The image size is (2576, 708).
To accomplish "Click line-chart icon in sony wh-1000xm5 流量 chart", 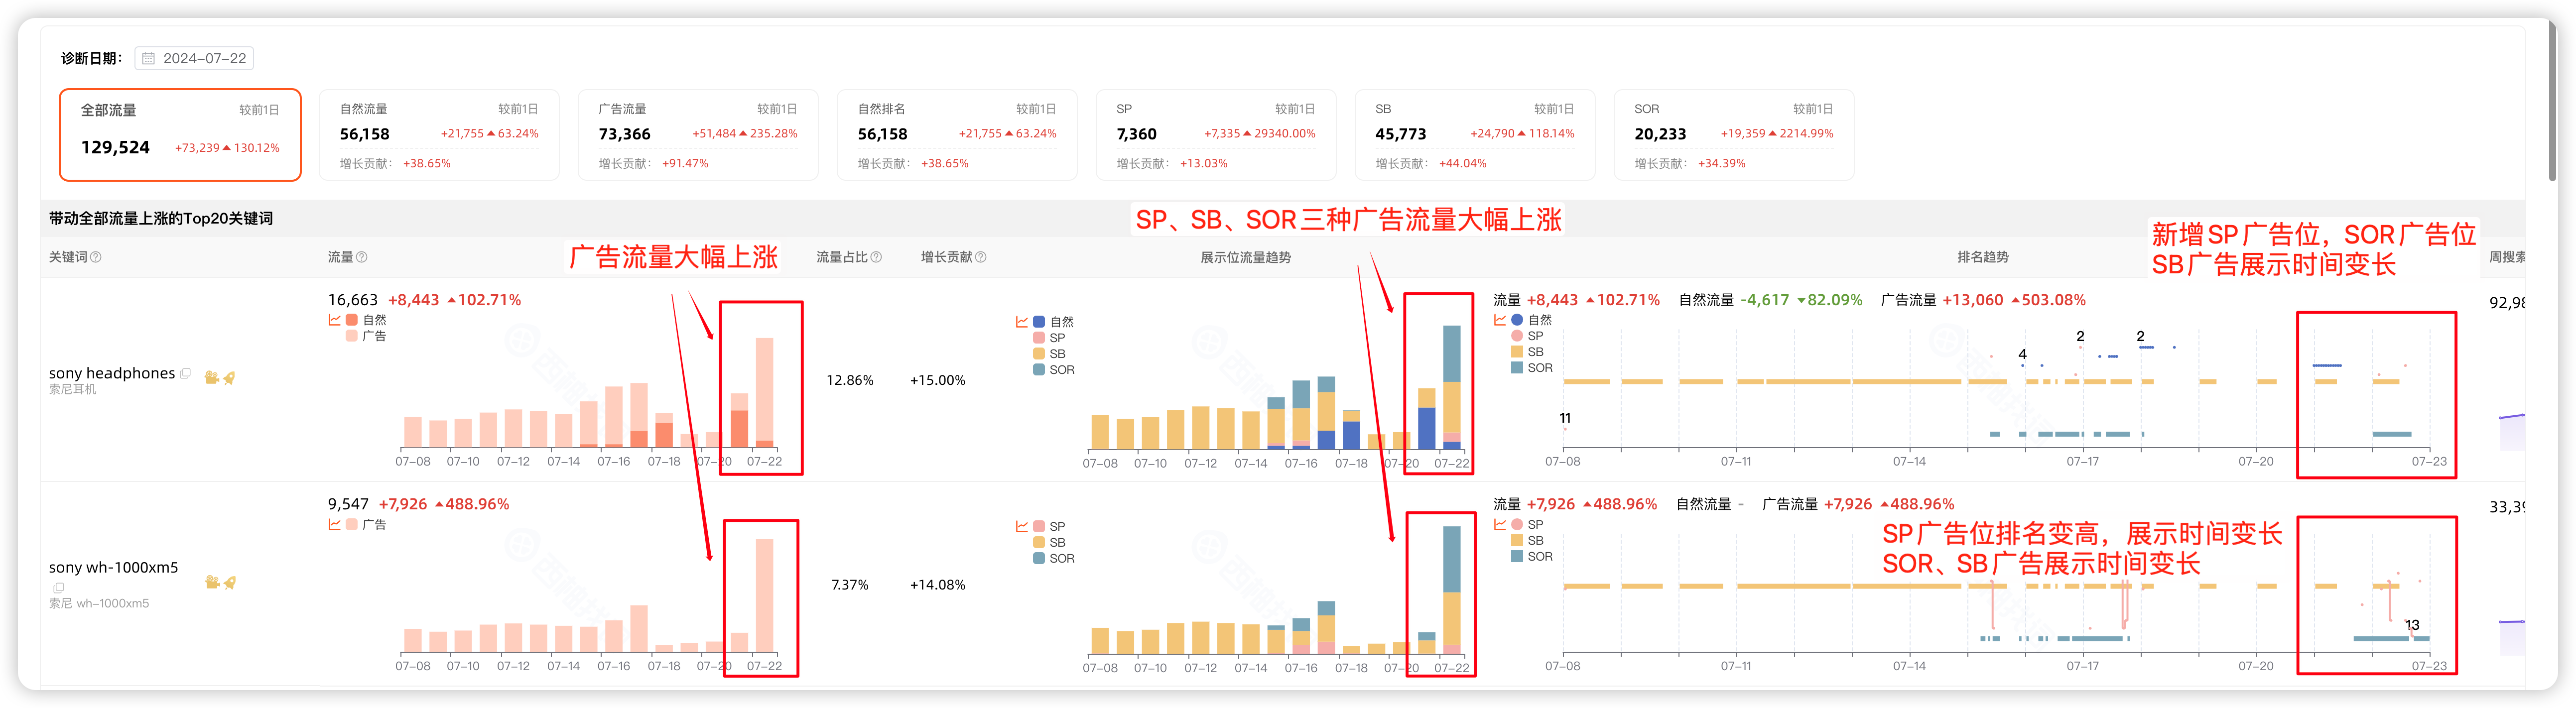I will [x=335, y=524].
